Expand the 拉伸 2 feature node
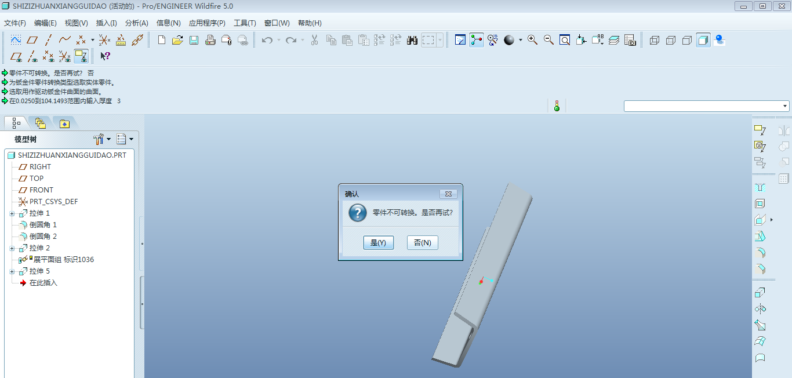The width and height of the screenshot is (792, 378). (12, 248)
